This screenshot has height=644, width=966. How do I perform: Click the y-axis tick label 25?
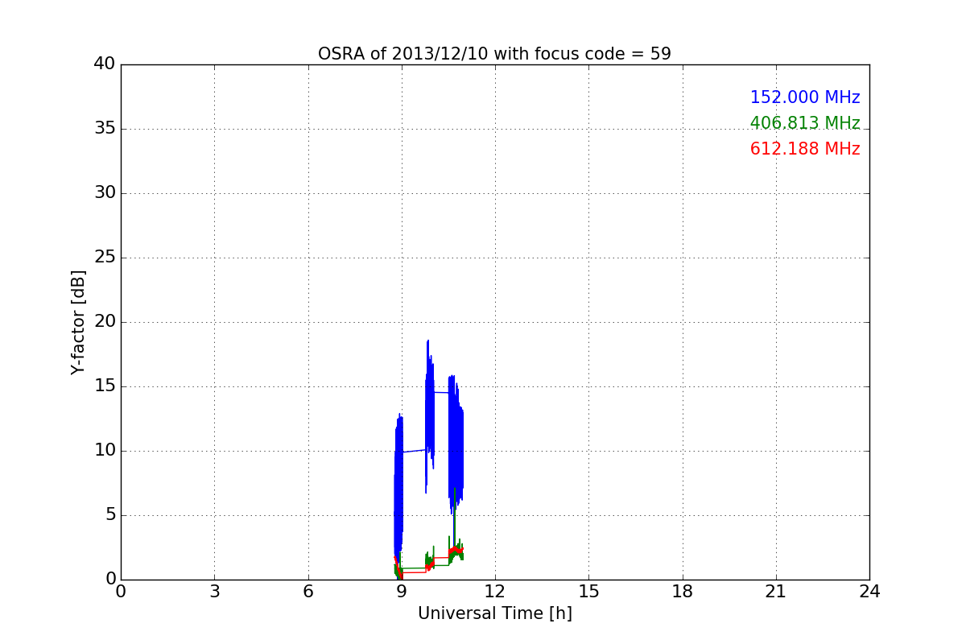104,258
